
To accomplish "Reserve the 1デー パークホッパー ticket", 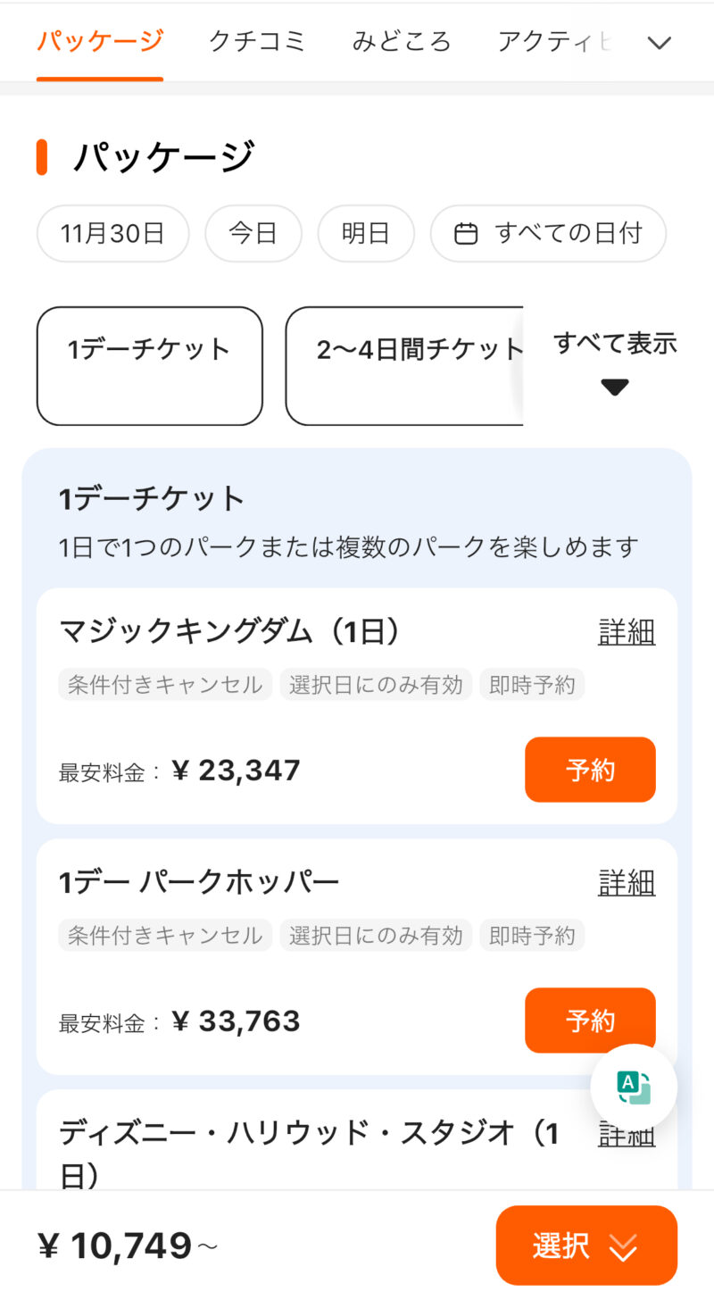I will pyautogui.click(x=590, y=1020).
